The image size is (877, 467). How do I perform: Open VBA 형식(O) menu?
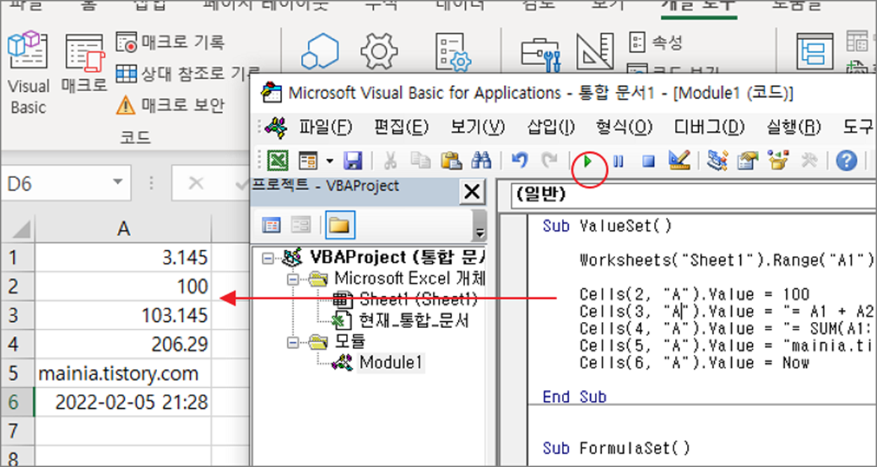624,127
